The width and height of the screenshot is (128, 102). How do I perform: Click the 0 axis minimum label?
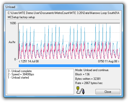15,59
